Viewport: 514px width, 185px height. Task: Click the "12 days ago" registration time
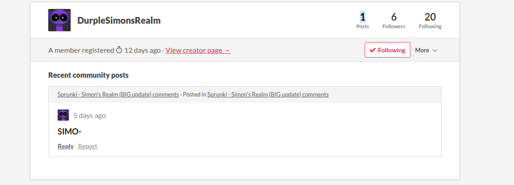142,50
